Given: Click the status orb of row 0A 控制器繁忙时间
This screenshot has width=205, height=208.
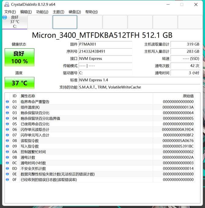Looking at the screenshot, I should (x=7, y=152).
